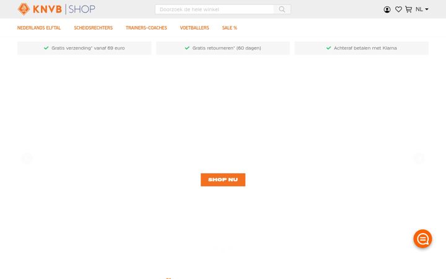Screen dimensions: 446x279
Task: Click the Shop Nu button
Action: (223, 180)
